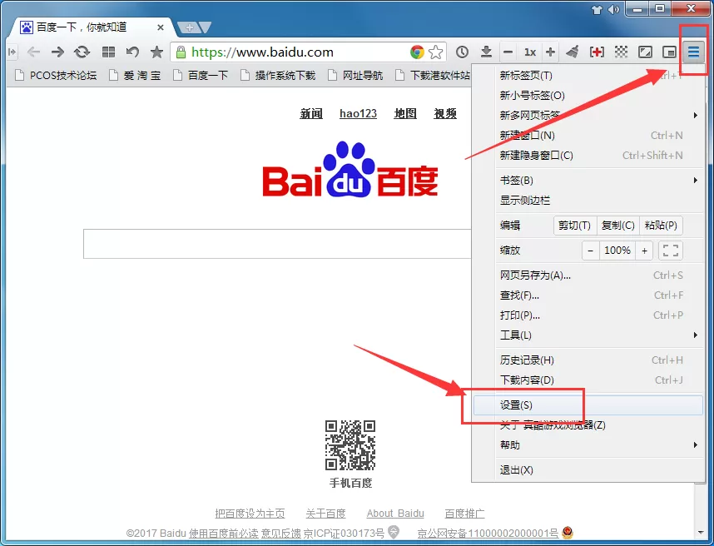Select 查找(F)... menu item

pos(588,295)
